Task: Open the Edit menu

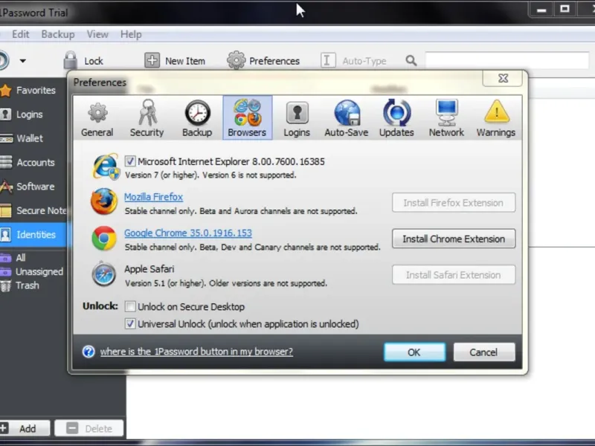Action: coord(21,34)
